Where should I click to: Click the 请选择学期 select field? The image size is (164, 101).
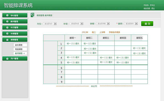pyautogui.click(x=103, y=24)
